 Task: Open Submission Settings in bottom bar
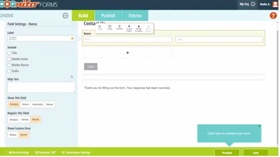coord(76,153)
